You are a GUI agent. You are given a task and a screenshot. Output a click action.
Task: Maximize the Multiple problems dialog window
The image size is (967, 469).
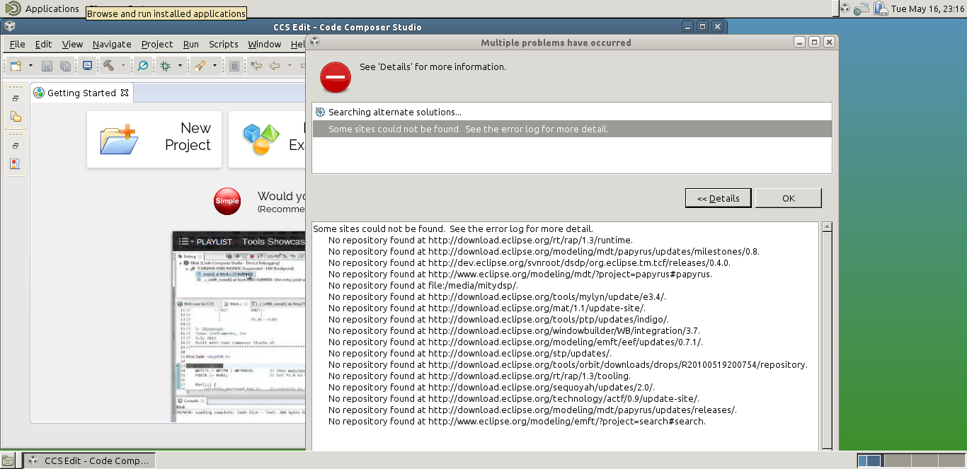tap(814, 42)
